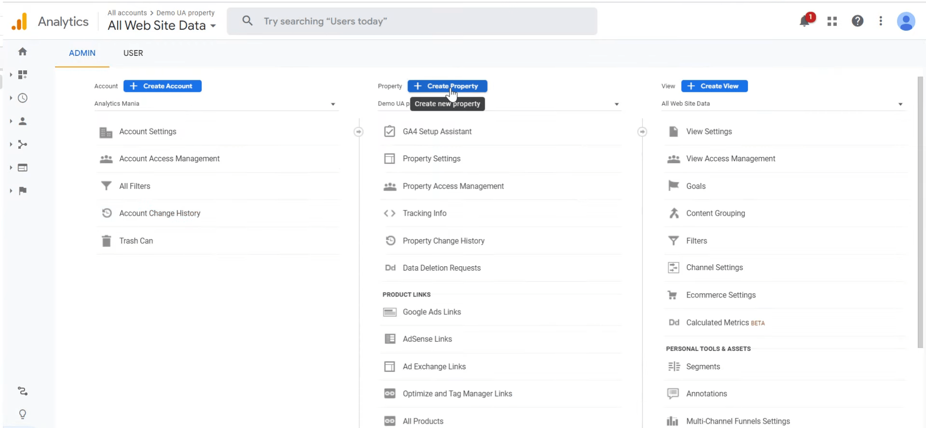Viewport: 926px width, 428px height.
Task: Open the All Web Site Data selector in header
Action: point(162,26)
